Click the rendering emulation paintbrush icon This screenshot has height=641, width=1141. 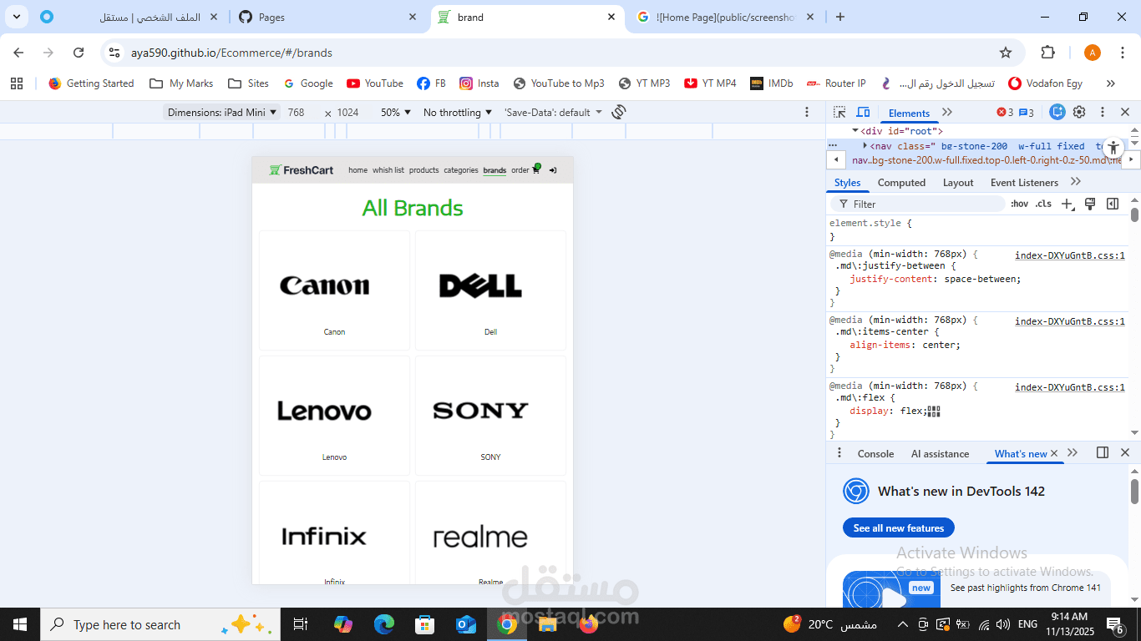pyautogui.click(x=1090, y=204)
